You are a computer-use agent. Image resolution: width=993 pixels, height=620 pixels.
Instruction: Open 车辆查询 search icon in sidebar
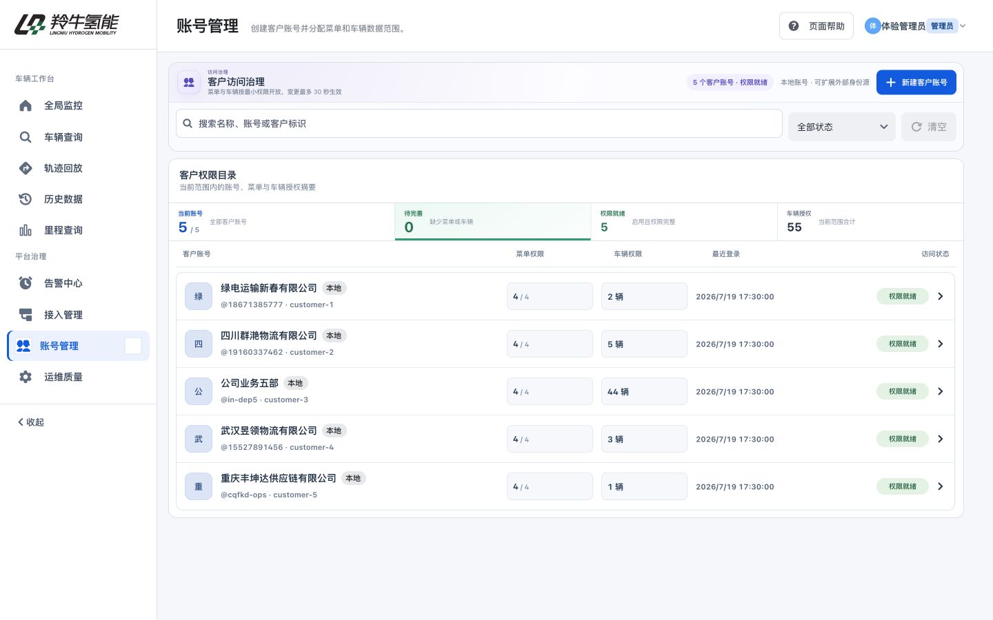[x=26, y=137]
